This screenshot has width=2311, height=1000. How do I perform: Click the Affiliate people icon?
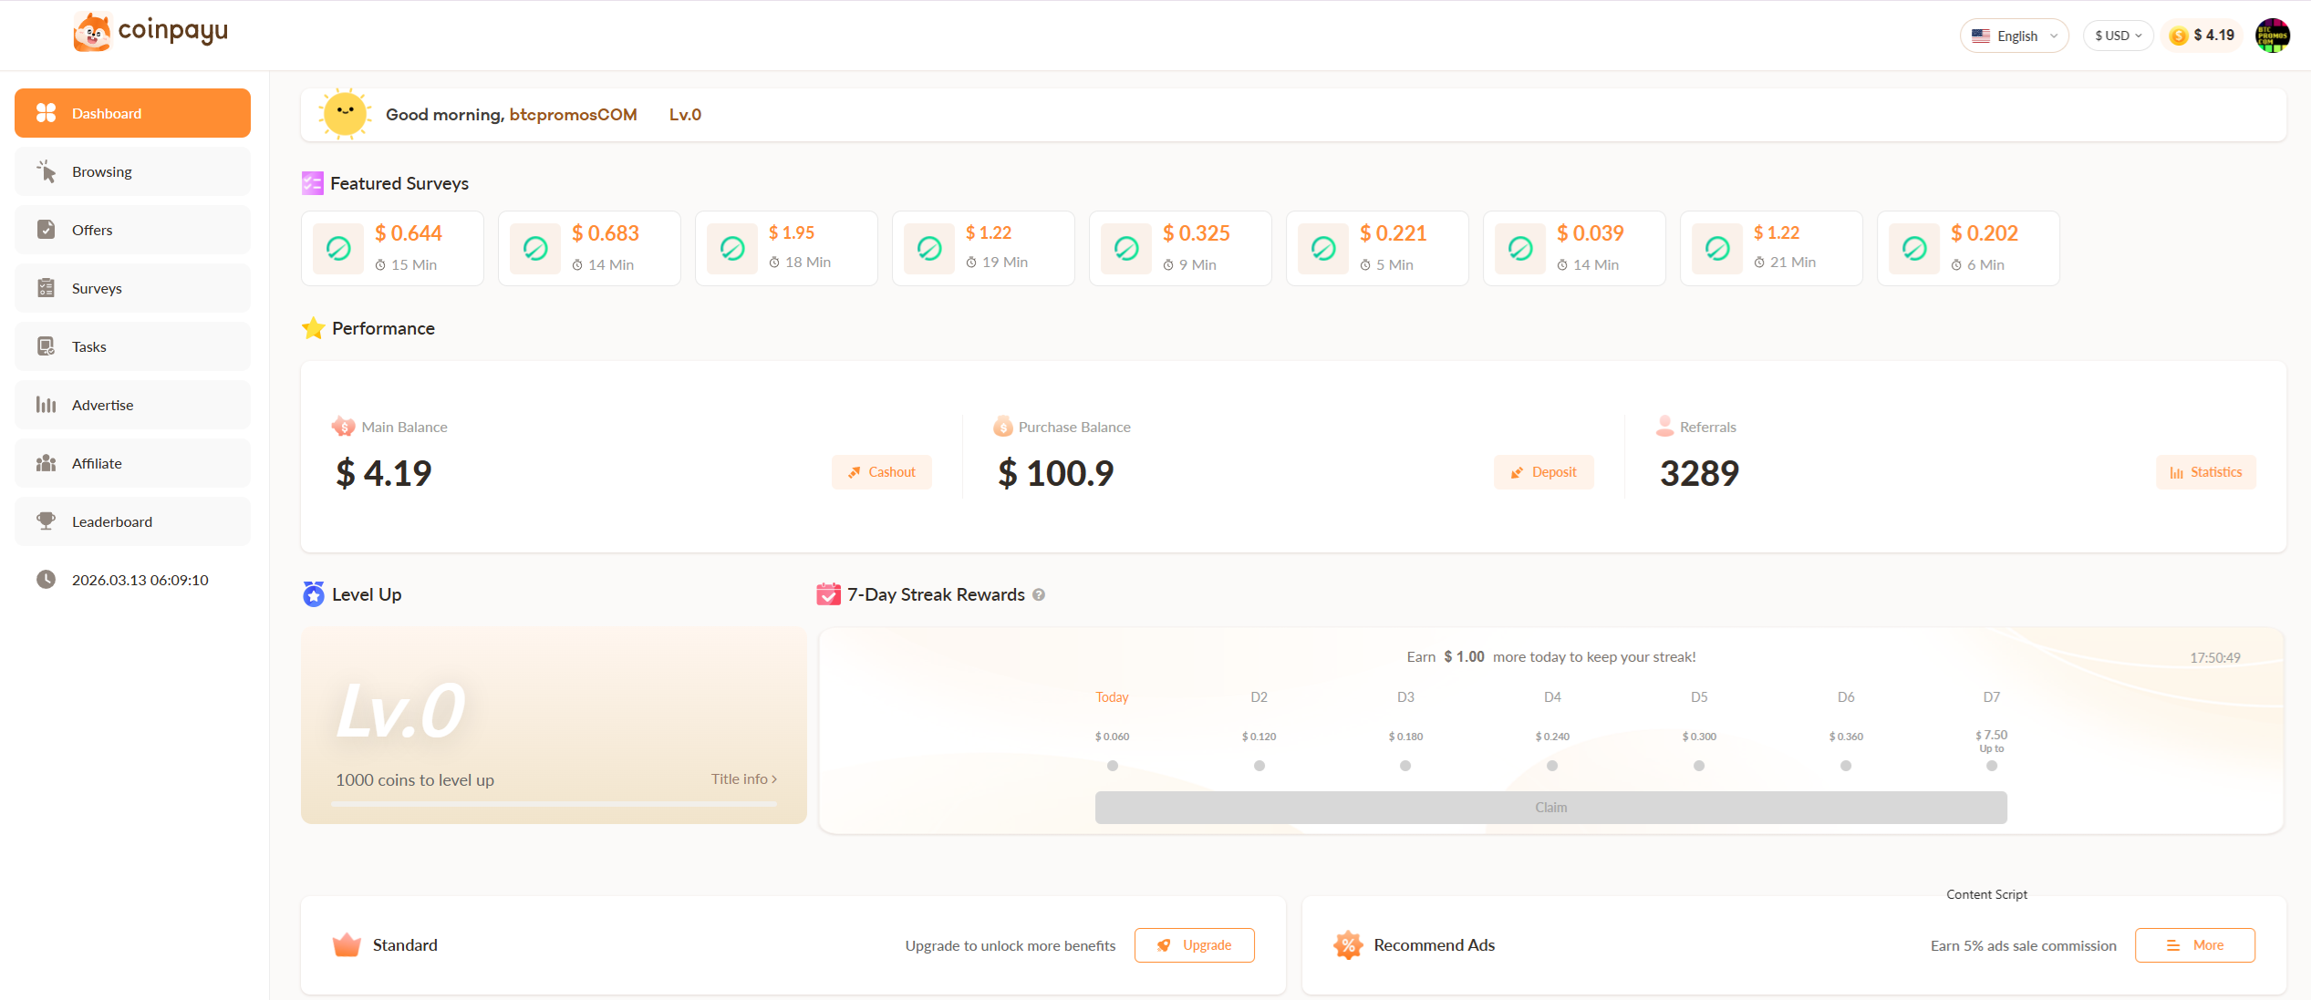point(47,463)
